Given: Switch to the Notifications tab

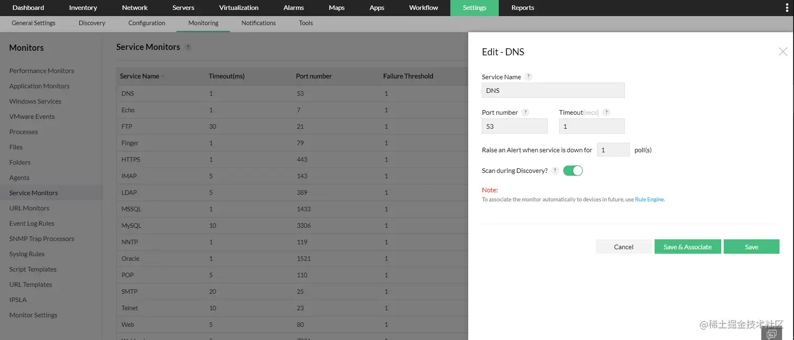Looking at the screenshot, I should [x=258, y=23].
